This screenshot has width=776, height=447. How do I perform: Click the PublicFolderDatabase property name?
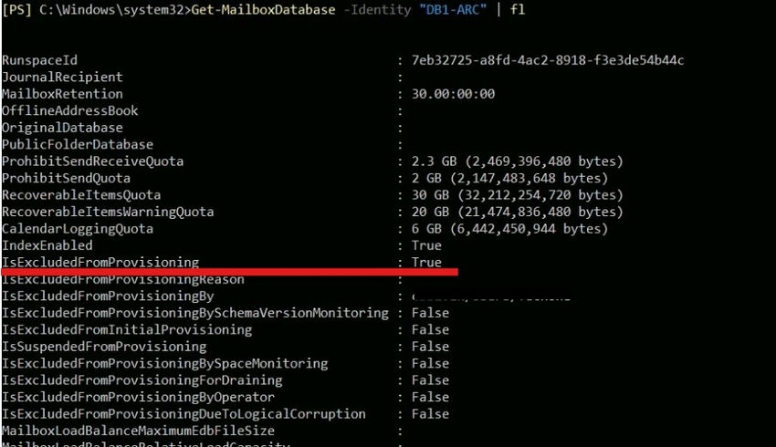click(78, 144)
